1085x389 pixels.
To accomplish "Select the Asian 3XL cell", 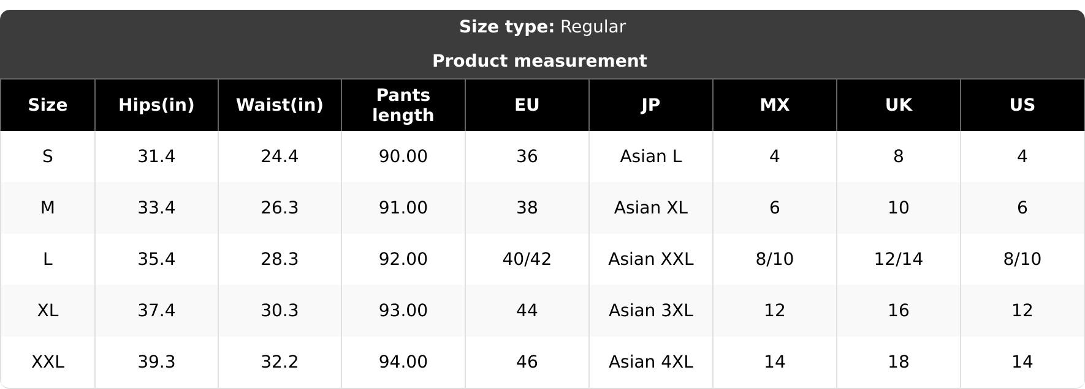I will pyautogui.click(x=651, y=311).
